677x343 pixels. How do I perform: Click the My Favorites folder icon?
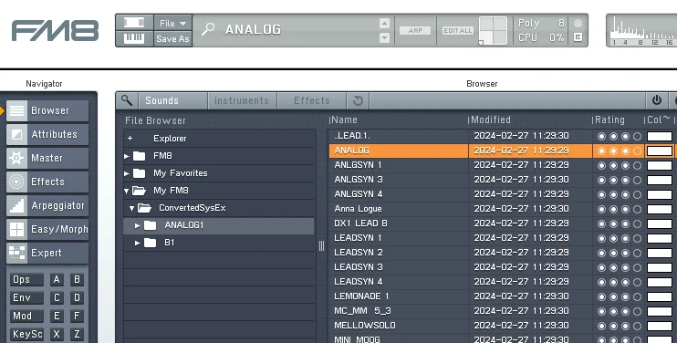click(x=139, y=173)
